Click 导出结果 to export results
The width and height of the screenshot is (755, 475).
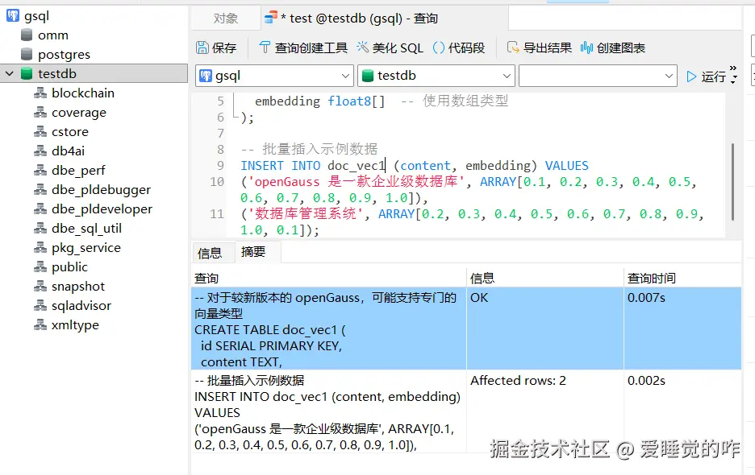pos(540,47)
